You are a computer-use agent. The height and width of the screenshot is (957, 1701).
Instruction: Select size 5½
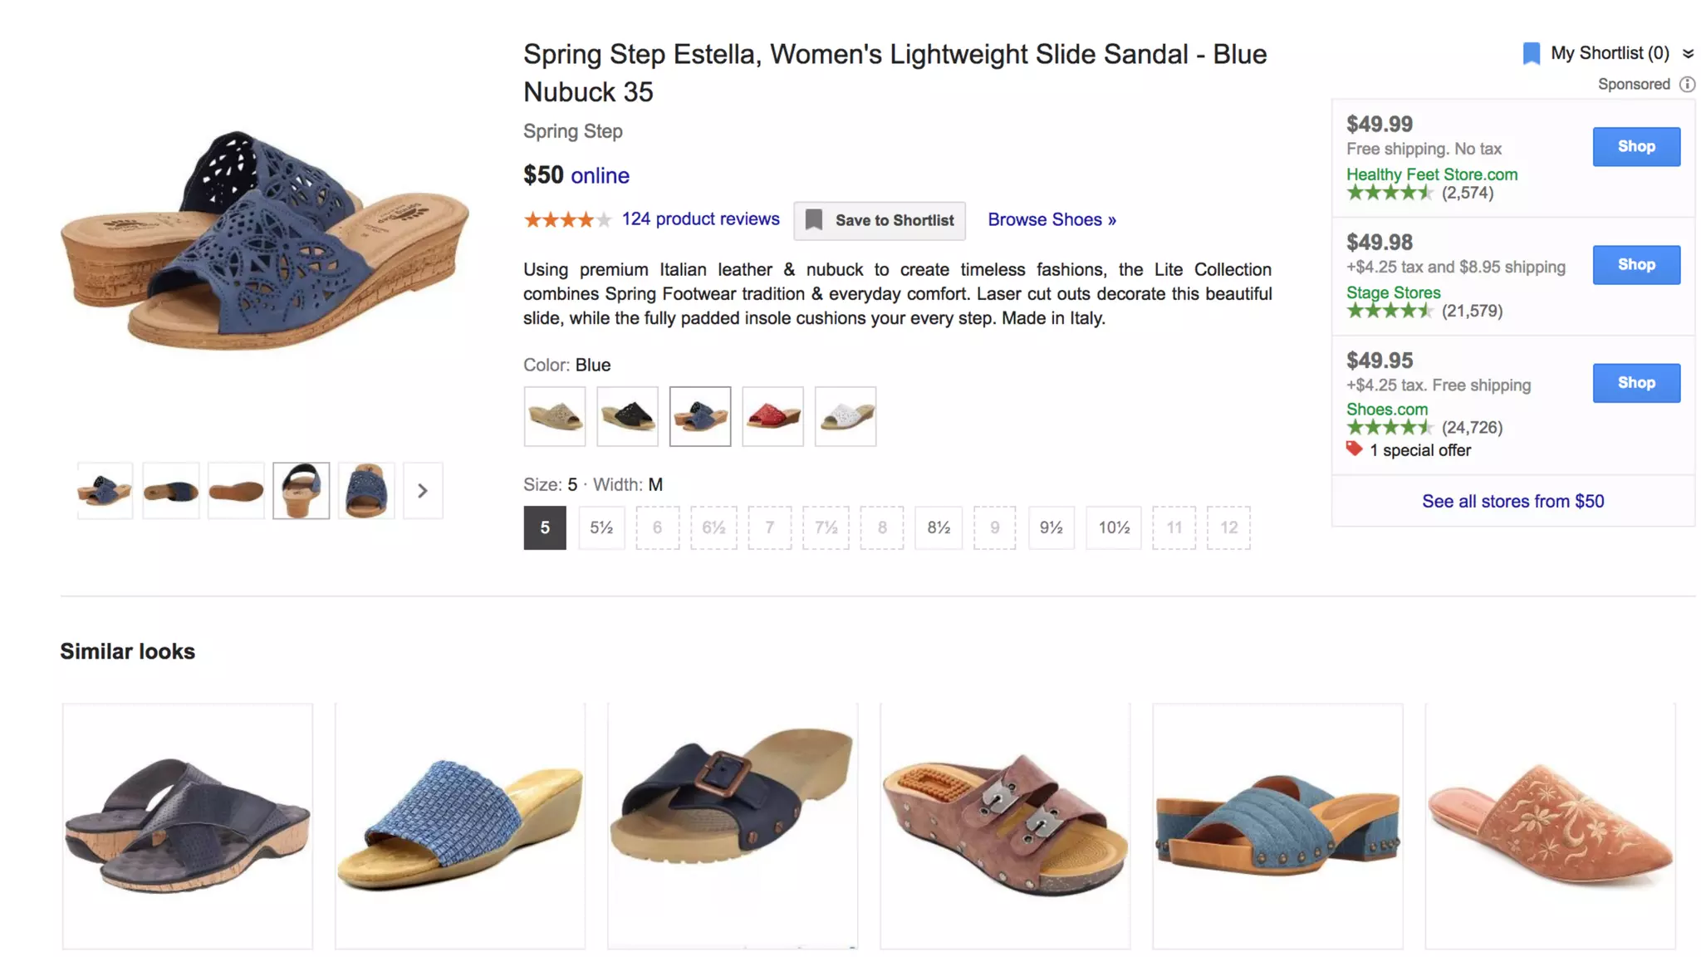click(x=601, y=528)
